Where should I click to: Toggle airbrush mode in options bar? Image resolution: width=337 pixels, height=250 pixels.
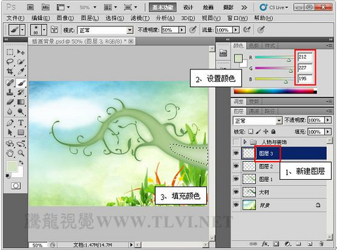[x=247, y=30]
